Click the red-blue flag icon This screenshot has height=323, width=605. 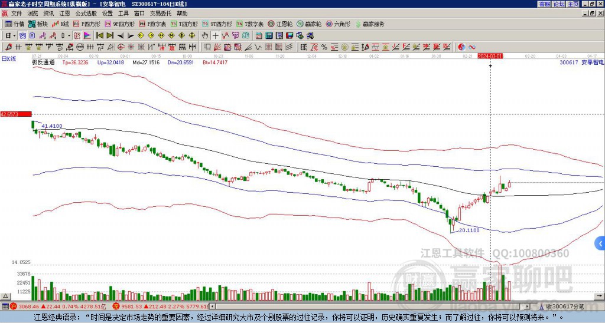(x=87, y=35)
